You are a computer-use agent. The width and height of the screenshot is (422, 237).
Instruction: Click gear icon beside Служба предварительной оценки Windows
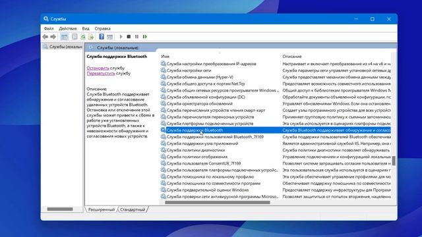point(163,190)
